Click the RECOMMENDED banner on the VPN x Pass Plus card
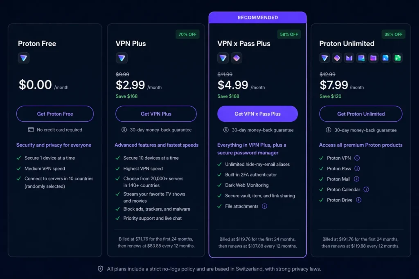The width and height of the screenshot is (419, 279). (x=257, y=17)
